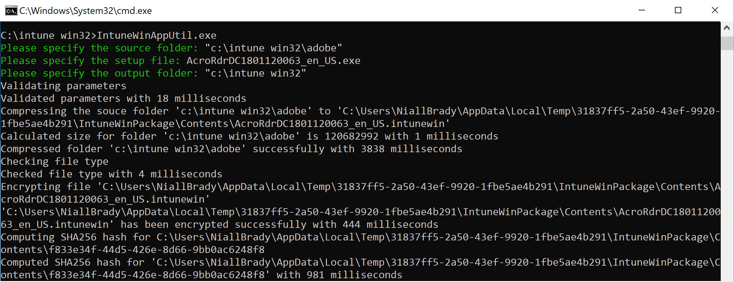Click the "c:\intune win32\adobe" source path value
This screenshot has height=282, width=734.
coord(274,48)
